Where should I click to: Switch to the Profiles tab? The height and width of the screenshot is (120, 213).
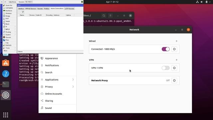click(47, 9)
